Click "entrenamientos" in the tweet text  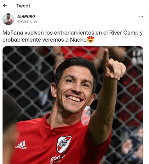pos(74,33)
